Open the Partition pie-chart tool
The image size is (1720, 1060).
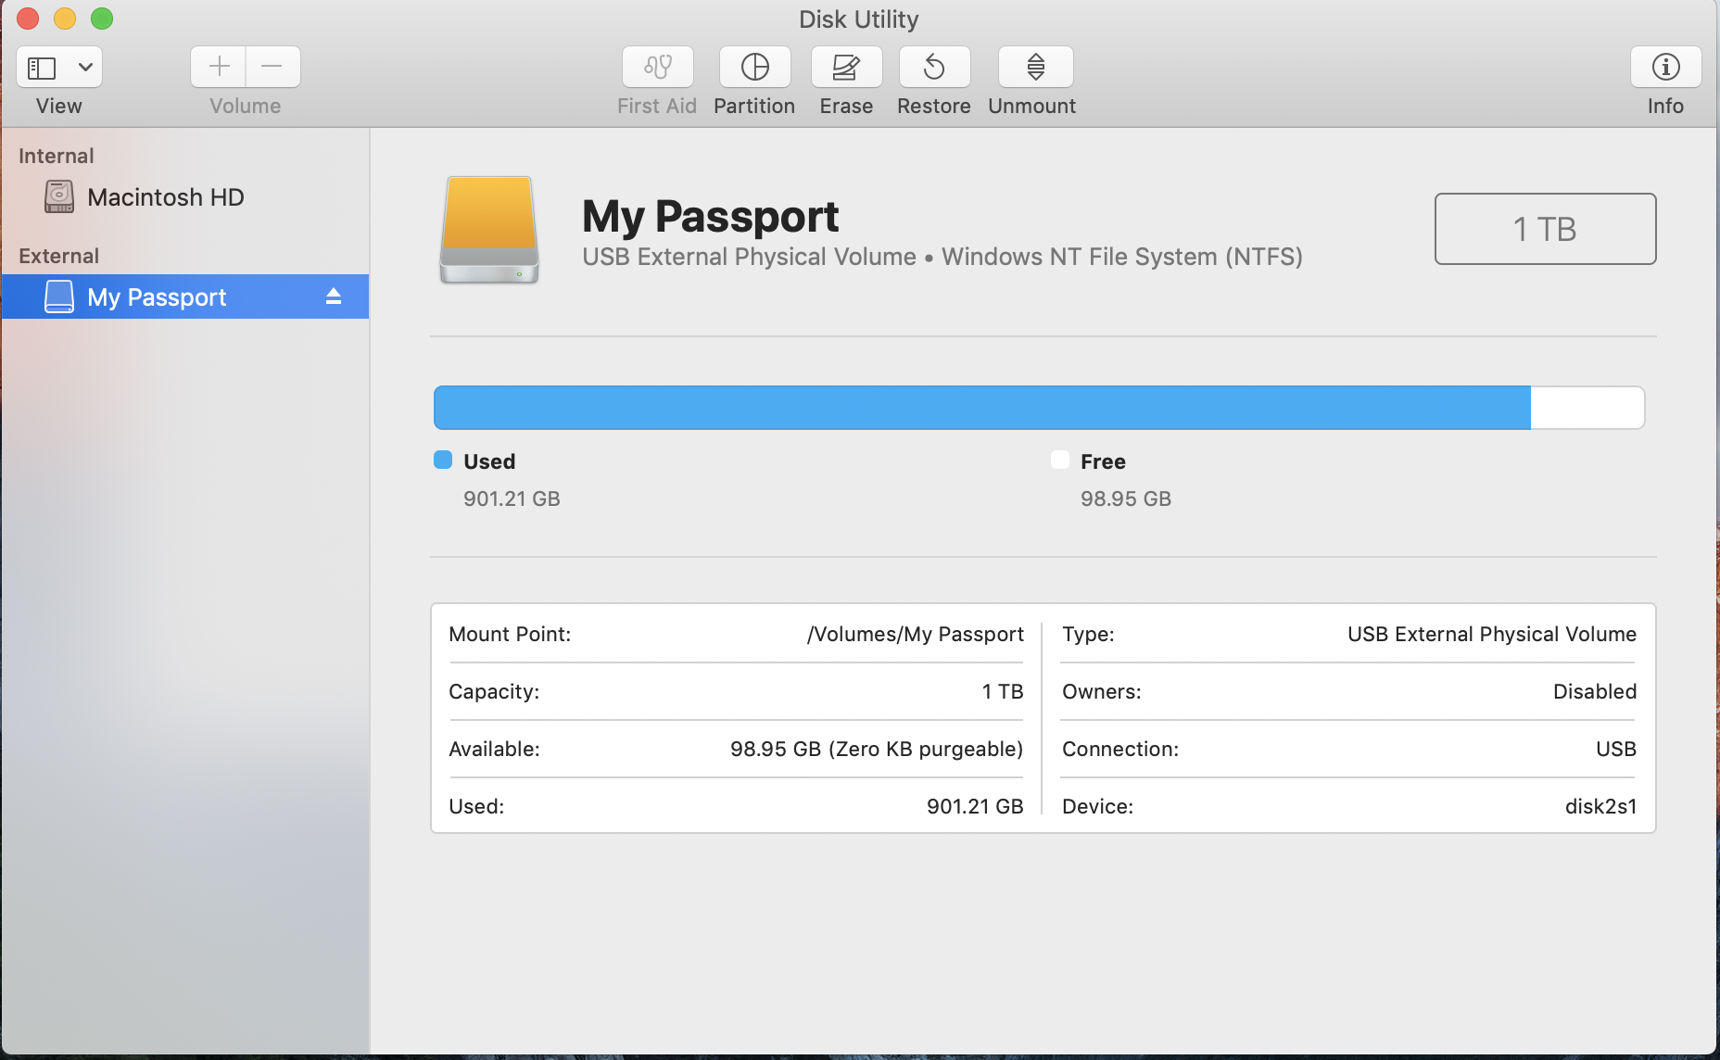755,67
